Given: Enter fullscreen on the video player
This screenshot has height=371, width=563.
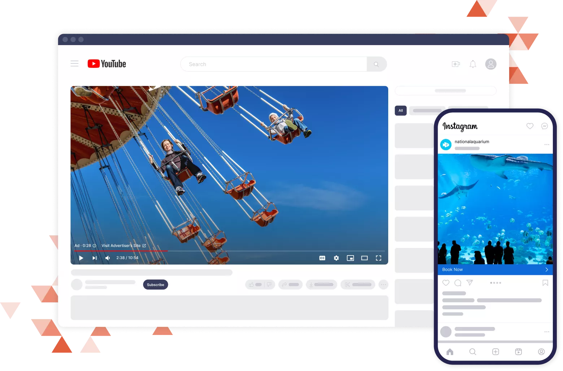Looking at the screenshot, I should pyautogui.click(x=378, y=258).
